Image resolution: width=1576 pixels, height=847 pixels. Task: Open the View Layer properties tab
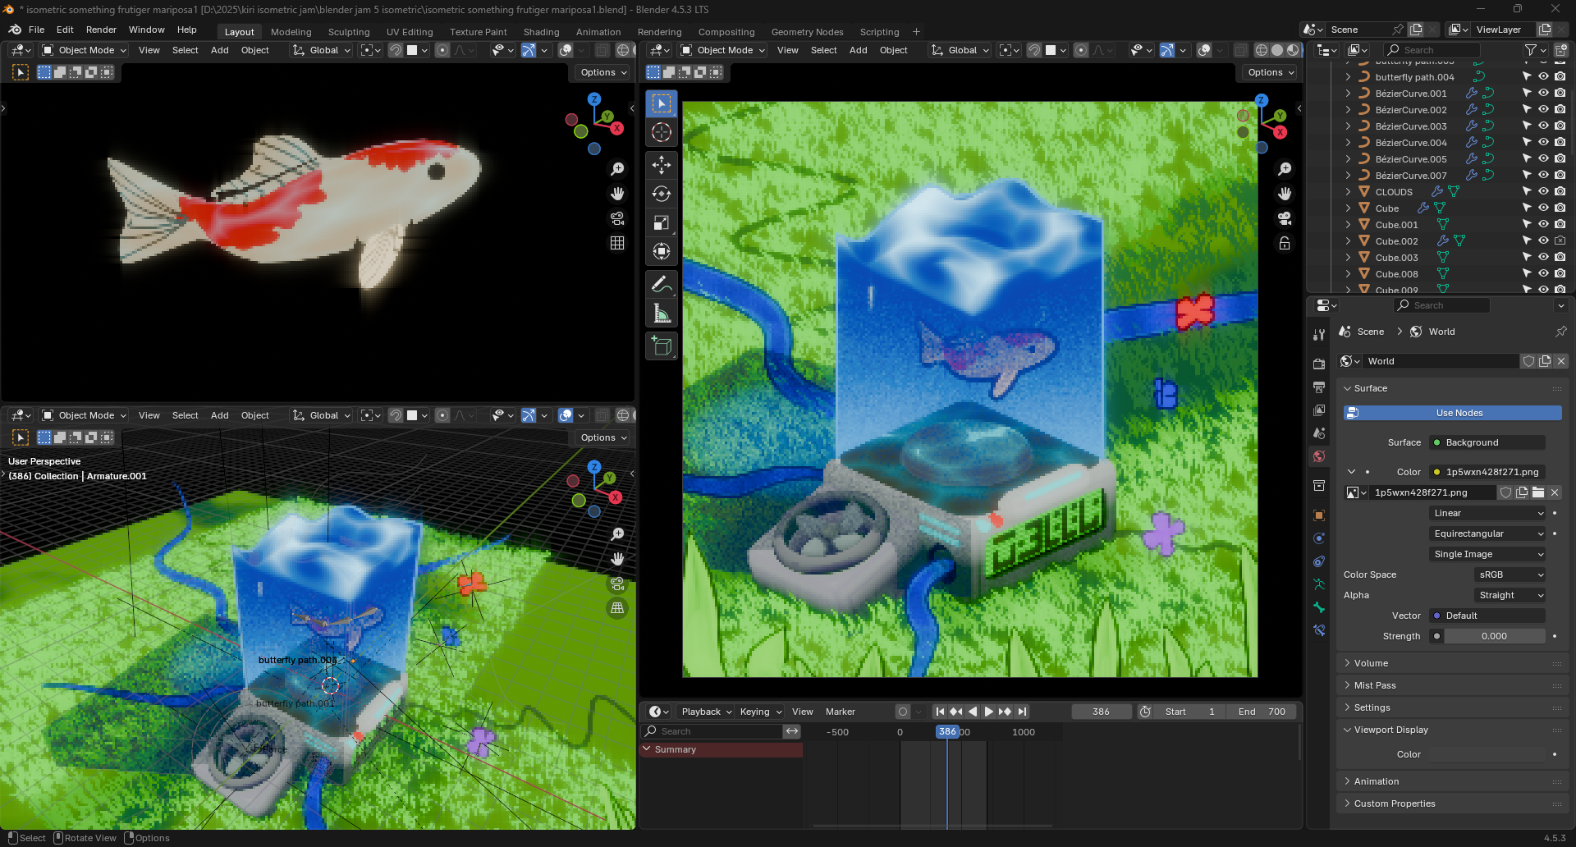[x=1319, y=410]
